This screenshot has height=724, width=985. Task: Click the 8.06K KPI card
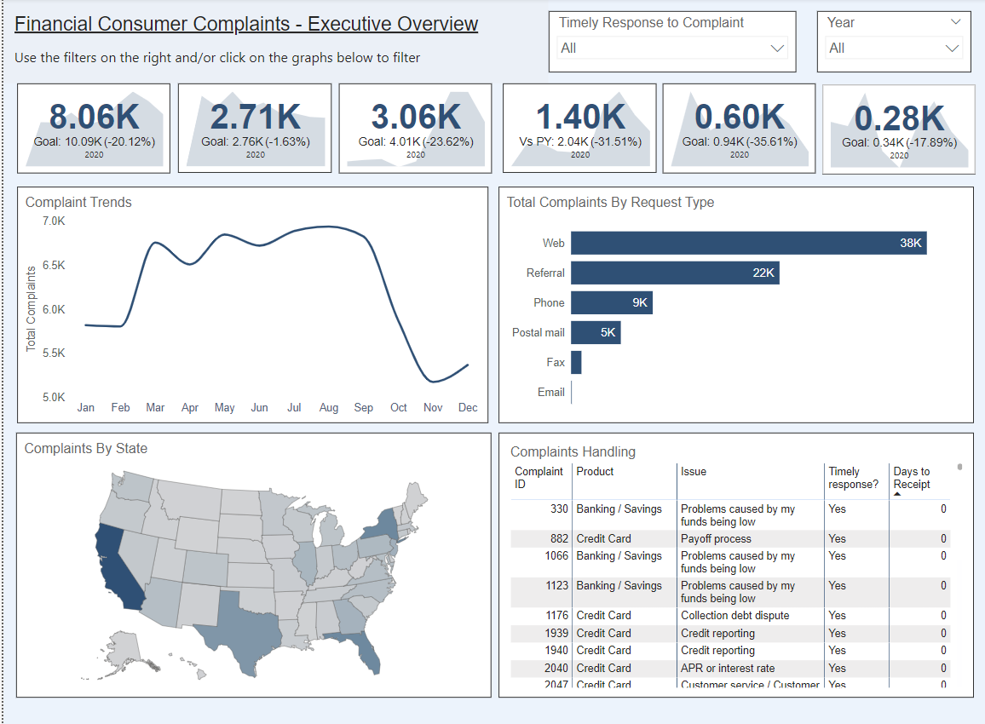pos(94,128)
